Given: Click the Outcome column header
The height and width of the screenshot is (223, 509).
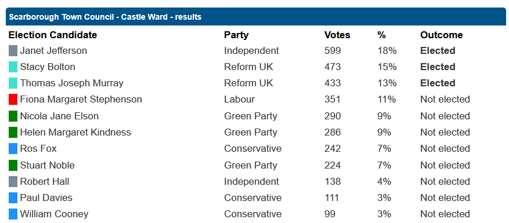Looking at the screenshot, I should point(442,35).
